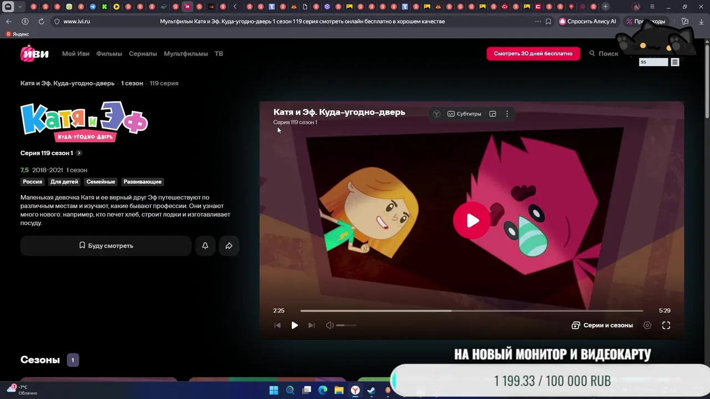Open the Поиск search
Screen dimensions: 710x399
pyautogui.click(x=603, y=53)
